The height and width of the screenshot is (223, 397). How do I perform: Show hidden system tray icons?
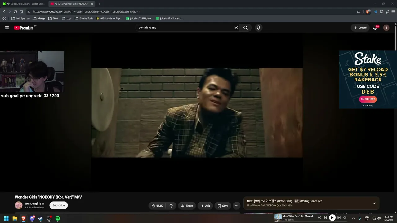353,218
